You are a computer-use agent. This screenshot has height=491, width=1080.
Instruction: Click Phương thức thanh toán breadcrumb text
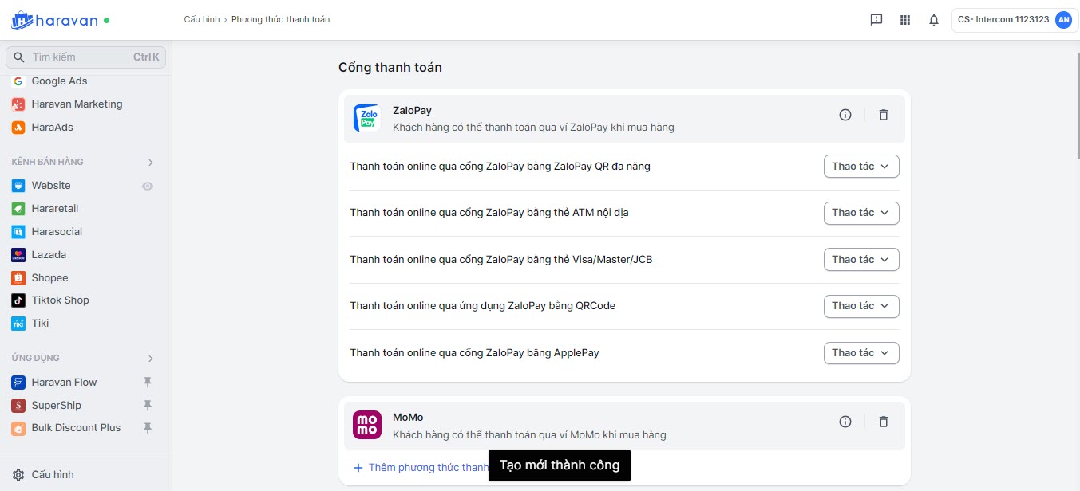pos(280,19)
